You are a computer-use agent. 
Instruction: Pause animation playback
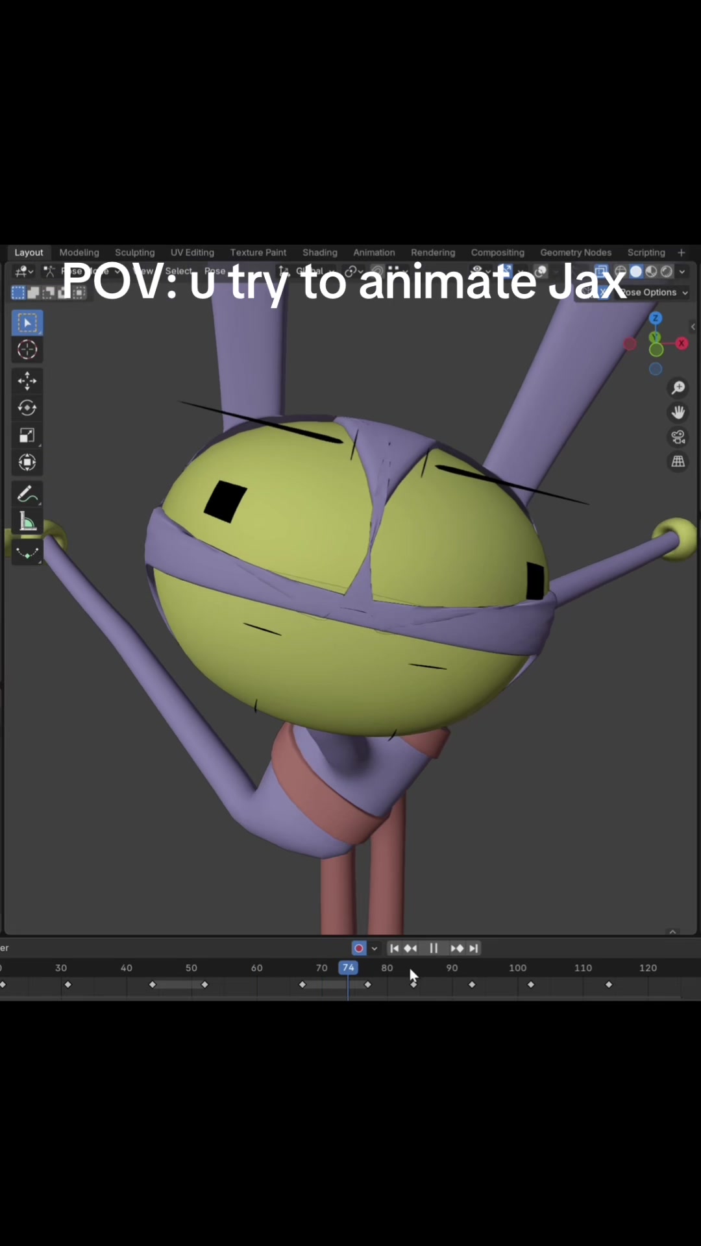[434, 948]
